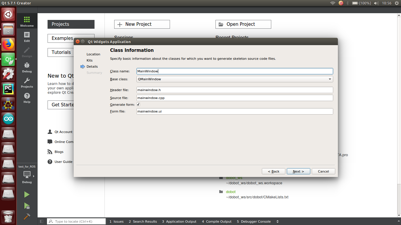Expand the output panes selector arrows

pos(277,221)
